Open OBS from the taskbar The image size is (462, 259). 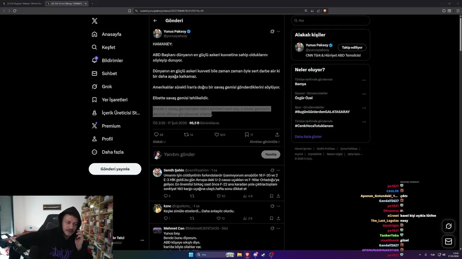pos(271,255)
